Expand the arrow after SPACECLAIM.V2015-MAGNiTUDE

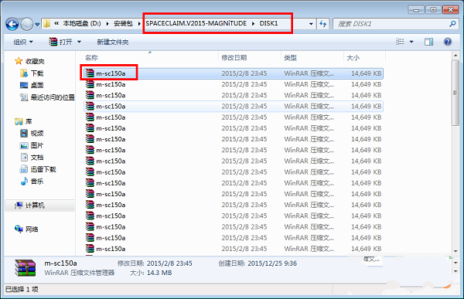click(x=254, y=23)
